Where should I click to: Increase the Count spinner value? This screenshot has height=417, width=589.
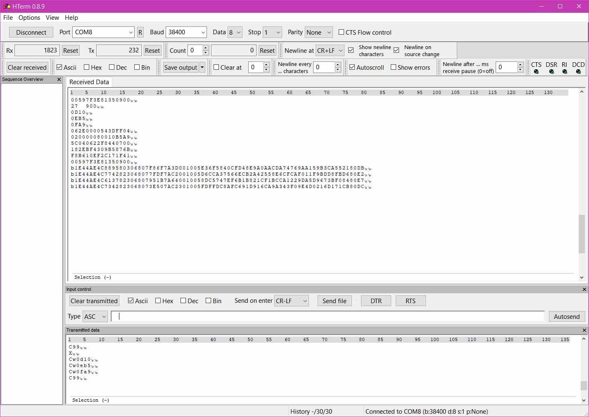(206, 48)
